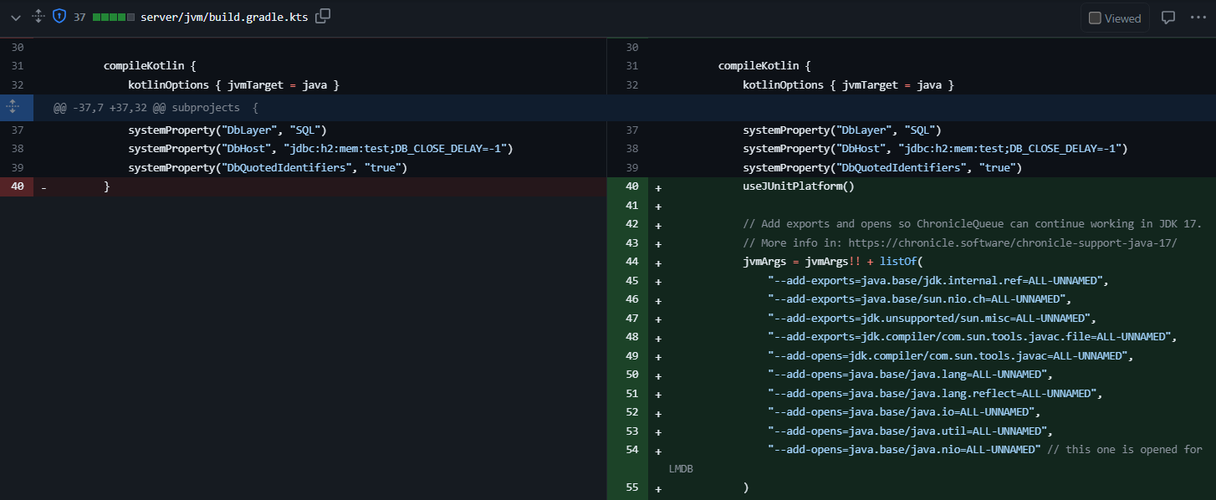Open the file comment speech bubble icon
This screenshot has width=1216, height=500.
(1168, 17)
